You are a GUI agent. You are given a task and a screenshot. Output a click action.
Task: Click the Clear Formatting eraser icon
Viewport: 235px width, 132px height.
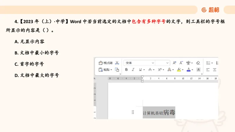pos(198,63)
